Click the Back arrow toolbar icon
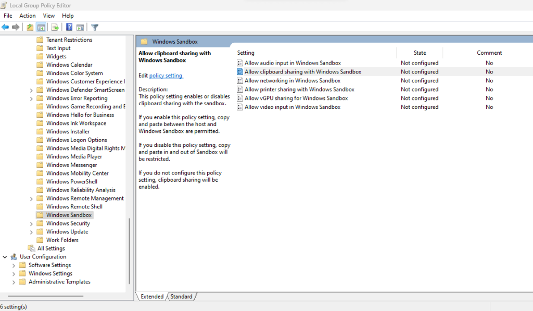533x311 pixels. [5, 27]
